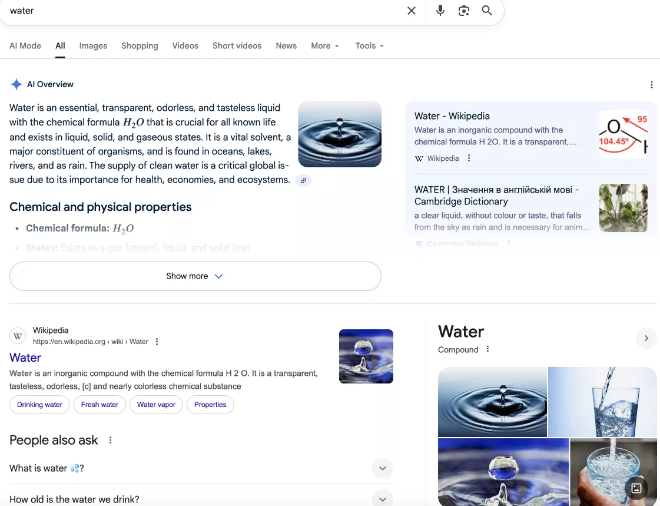Viewport: 660px width, 506px height.
Task: Click Show more in AI Overview
Action: pyautogui.click(x=195, y=276)
